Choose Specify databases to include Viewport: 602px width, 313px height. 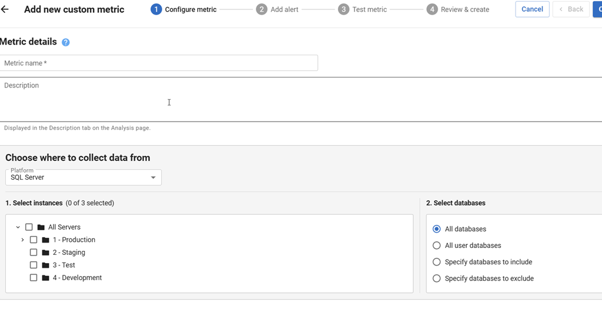coord(437,262)
